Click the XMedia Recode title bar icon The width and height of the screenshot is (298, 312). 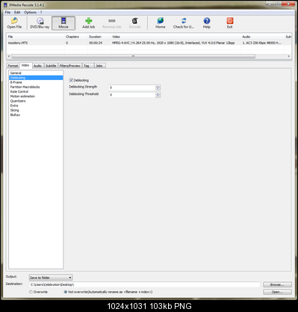(5, 4)
